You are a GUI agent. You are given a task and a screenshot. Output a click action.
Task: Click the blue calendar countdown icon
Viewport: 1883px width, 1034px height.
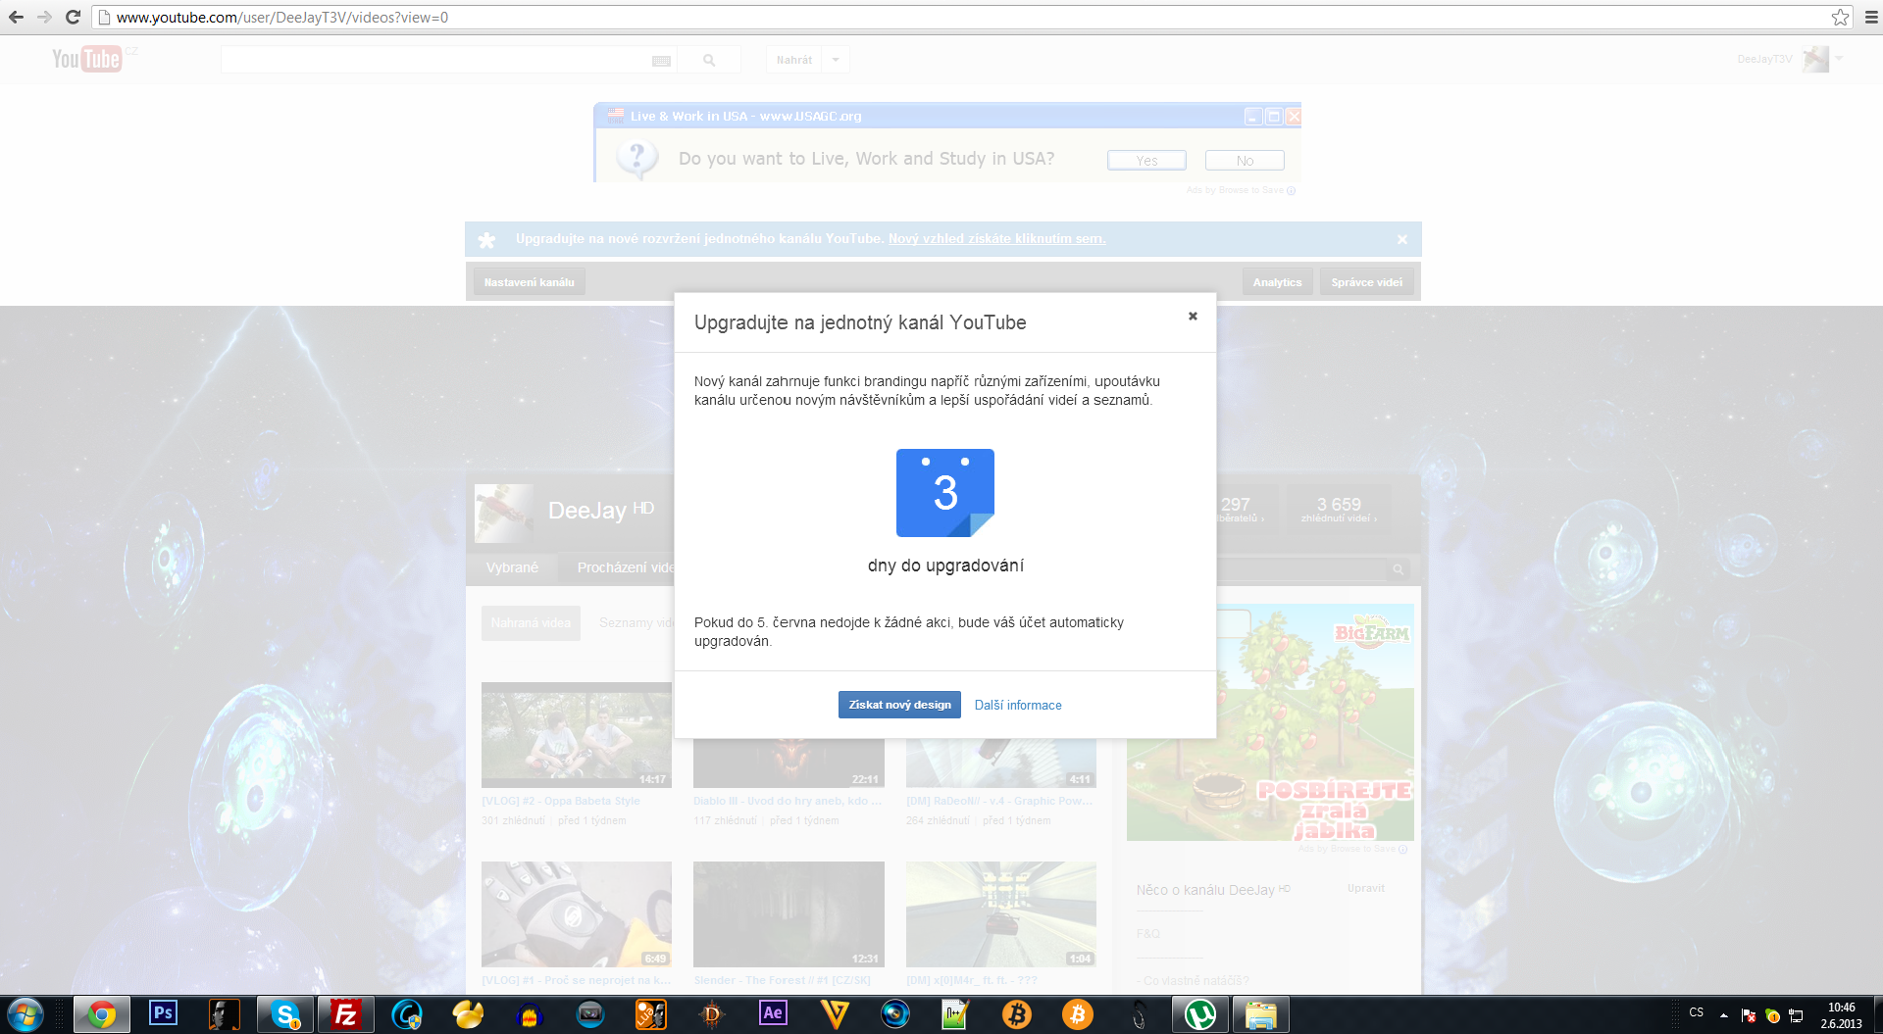(945, 493)
